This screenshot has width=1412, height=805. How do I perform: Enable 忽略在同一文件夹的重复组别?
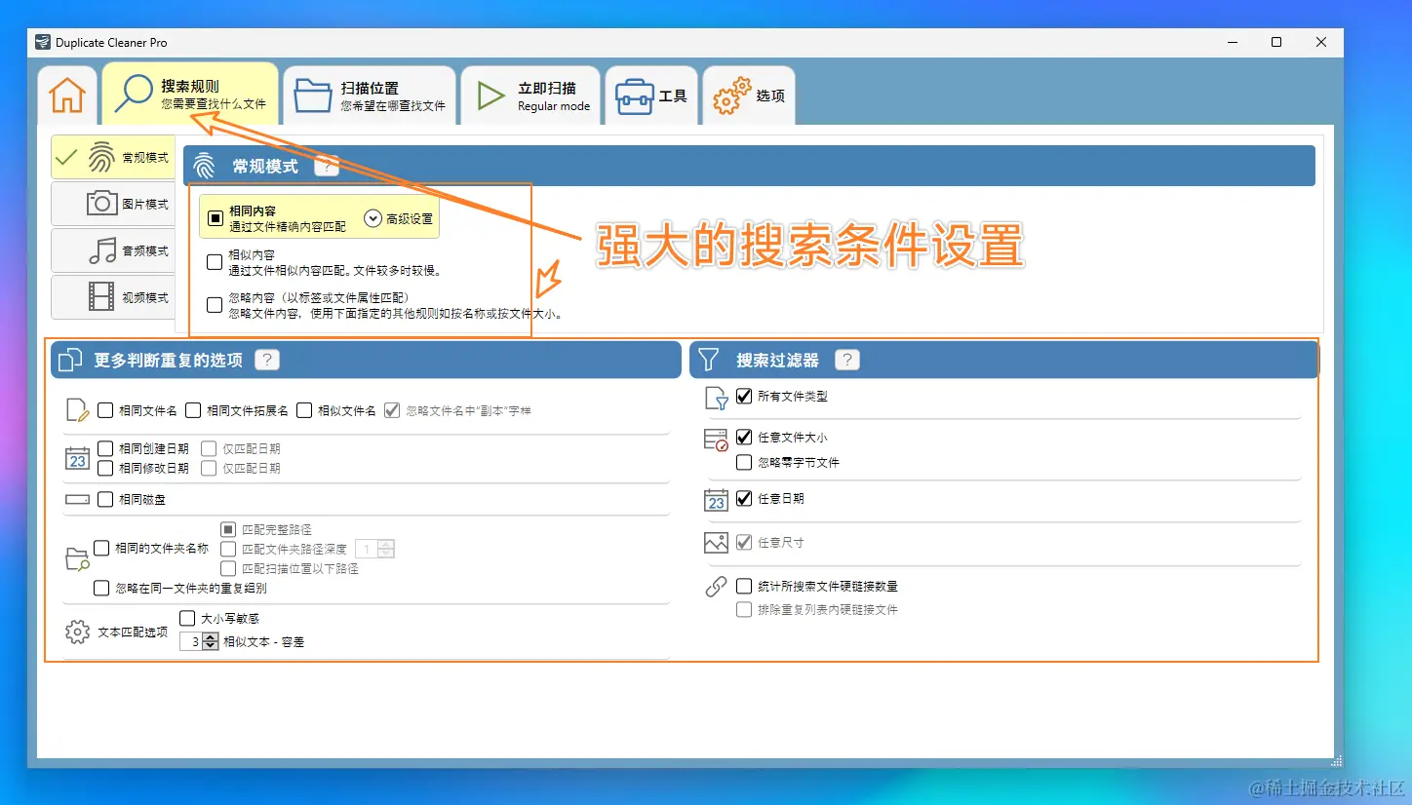(x=101, y=588)
